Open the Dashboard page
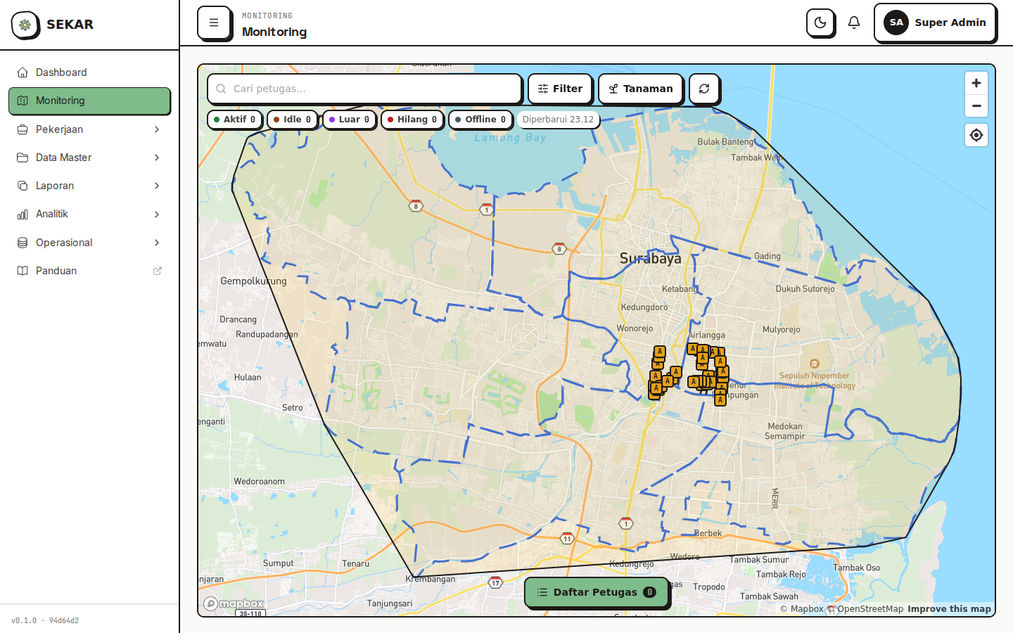 89,72
